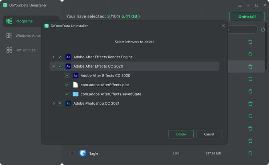
Task: Uncheck com.adobe.AfterEffects.plist
Action: click(x=67, y=85)
